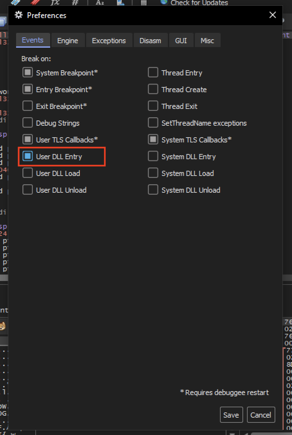292x435 pixels.
Task: Toggle the User TLS Callbacks* checkbox
Action: click(x=28, y=140)
